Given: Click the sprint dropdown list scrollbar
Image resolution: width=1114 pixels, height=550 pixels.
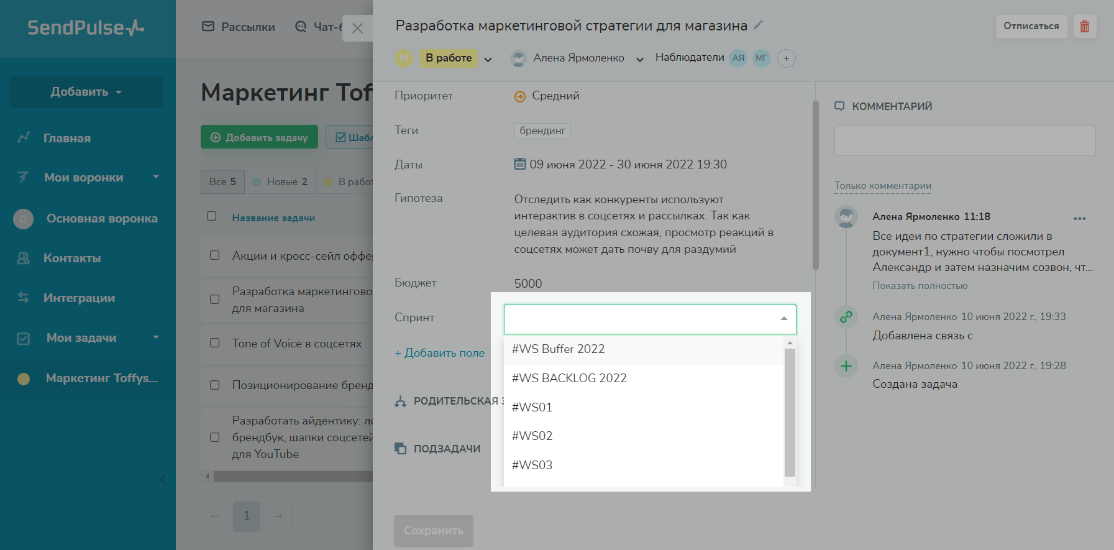Looking at the screenshot, I should (x=790, y=411).
